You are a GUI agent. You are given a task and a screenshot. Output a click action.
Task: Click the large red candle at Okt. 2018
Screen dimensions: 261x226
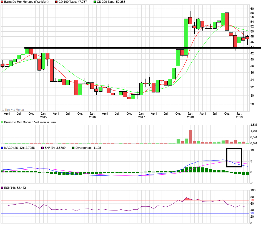click(227, 21)
